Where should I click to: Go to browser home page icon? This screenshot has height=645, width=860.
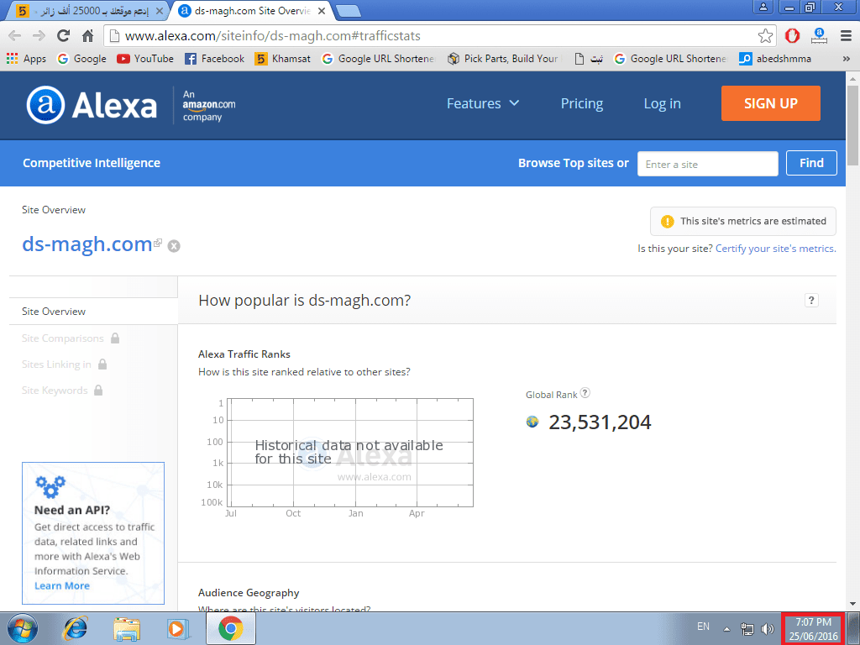point(87,36)
